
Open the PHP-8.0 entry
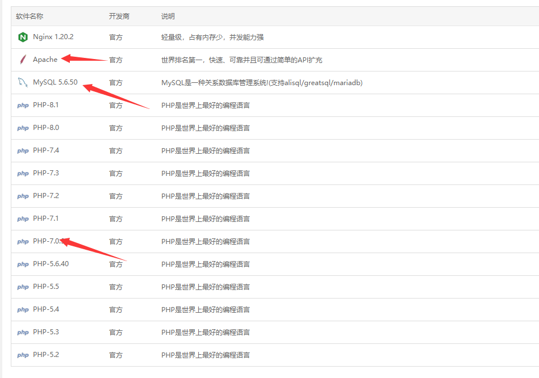pyautogui.click(x=46, y=128)
